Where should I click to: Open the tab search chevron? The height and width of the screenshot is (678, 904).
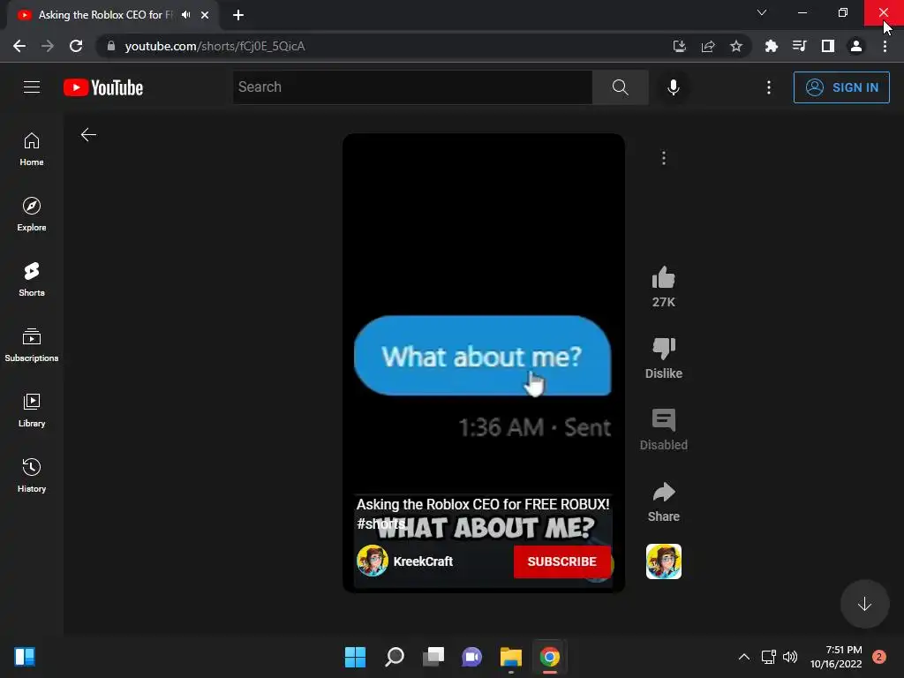[762, 12]
